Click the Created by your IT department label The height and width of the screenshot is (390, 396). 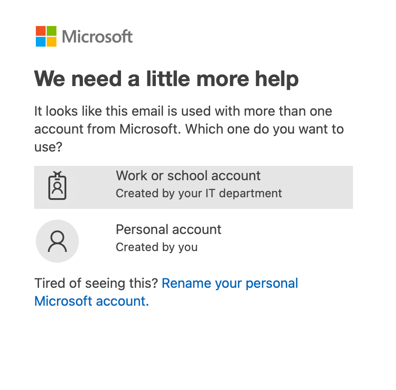(198, 193)
